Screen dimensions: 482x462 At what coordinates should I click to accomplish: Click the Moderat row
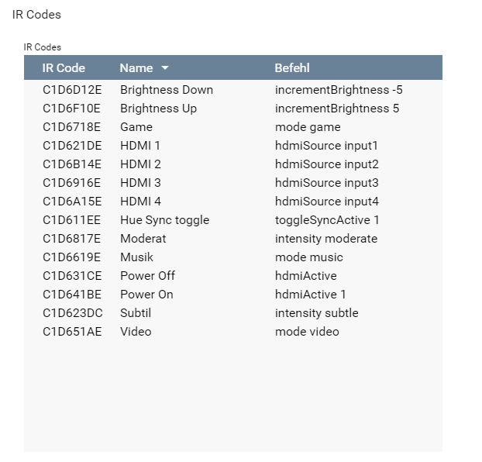coord(143,239)
